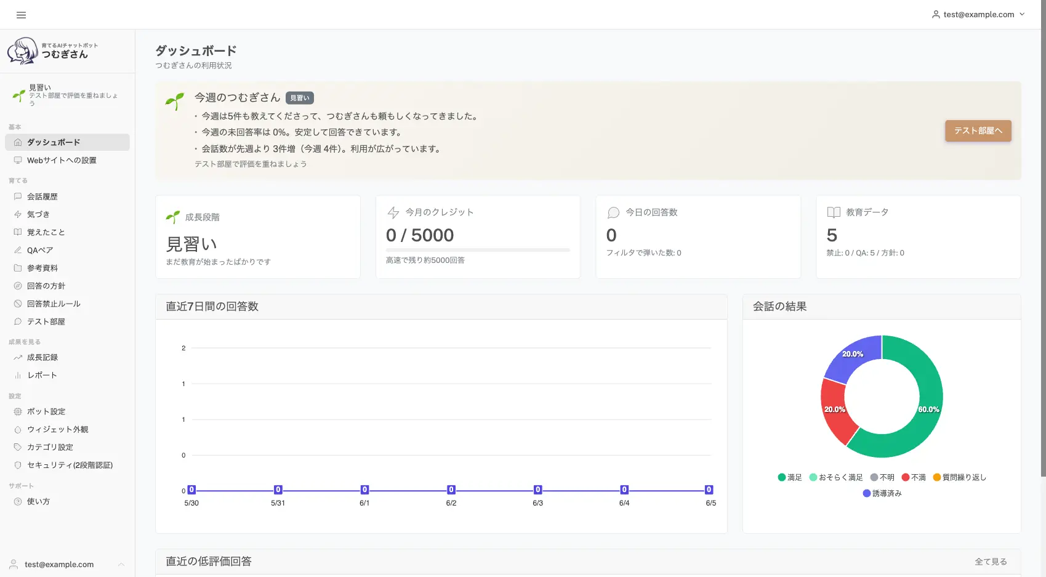Expand the sidebar footer account chevron
The width and height of the screenshot is (1046, 577).
pos(121,564)
